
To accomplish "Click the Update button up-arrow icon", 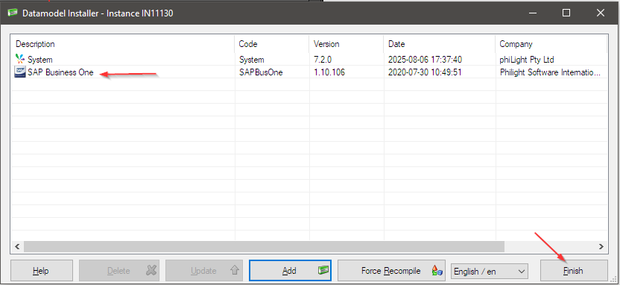I will [x=235, y=271].
